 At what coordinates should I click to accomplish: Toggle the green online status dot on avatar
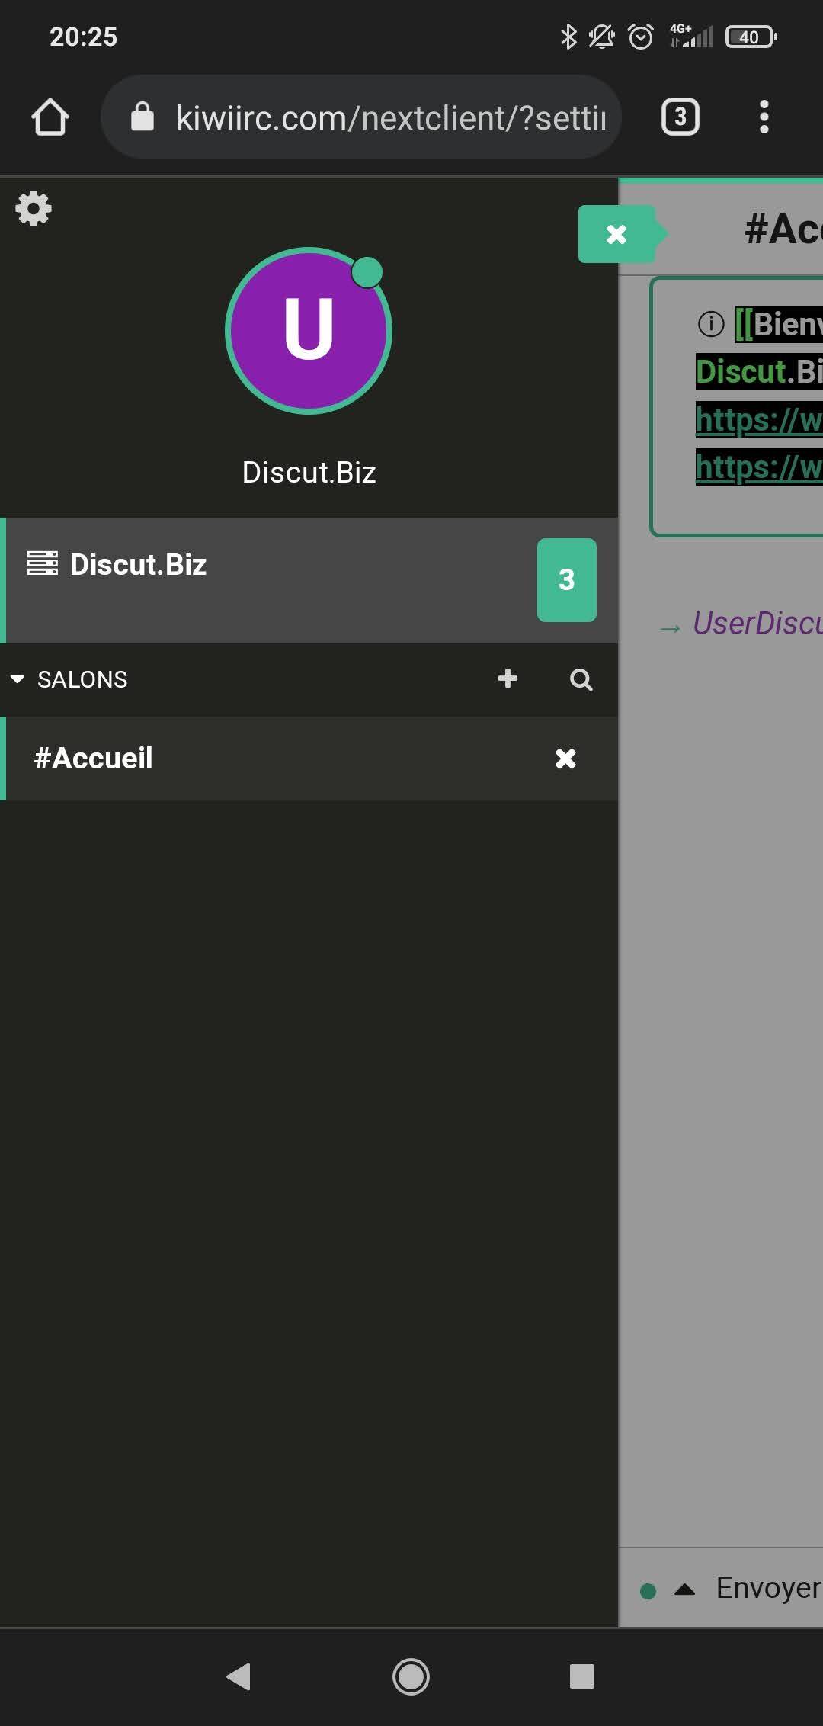pyautogui.click(x=367, y=272)
